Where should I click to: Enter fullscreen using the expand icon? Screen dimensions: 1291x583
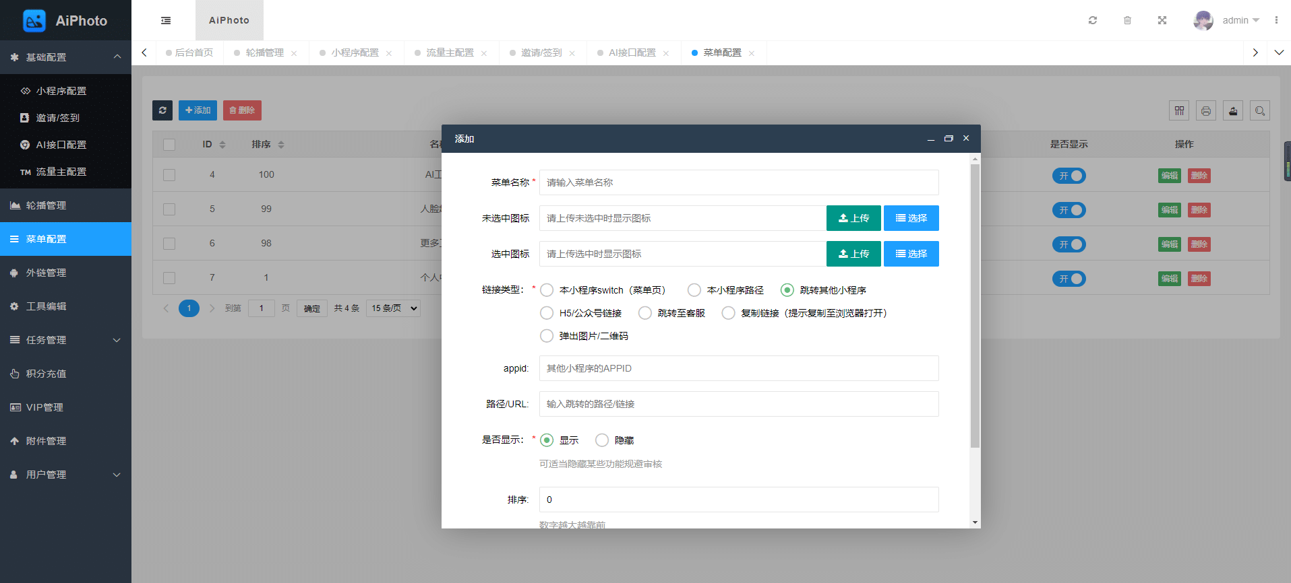click(x=1162, y=20)
